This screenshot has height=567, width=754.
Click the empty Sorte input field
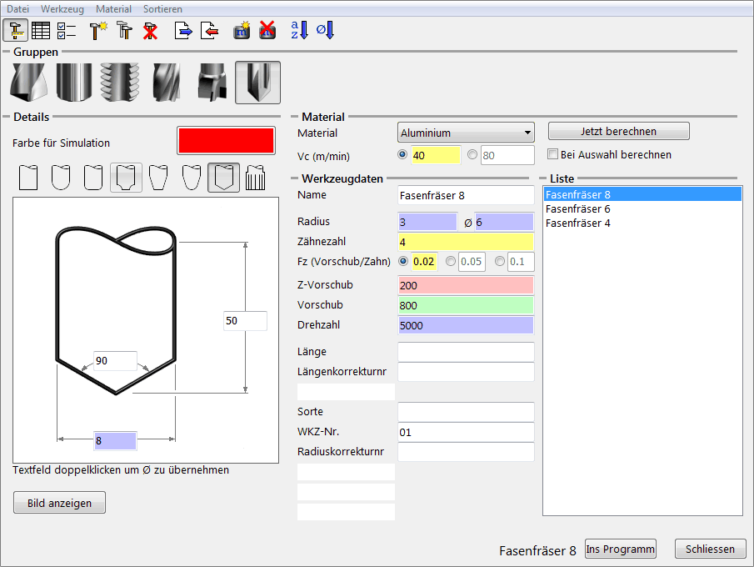466,412
